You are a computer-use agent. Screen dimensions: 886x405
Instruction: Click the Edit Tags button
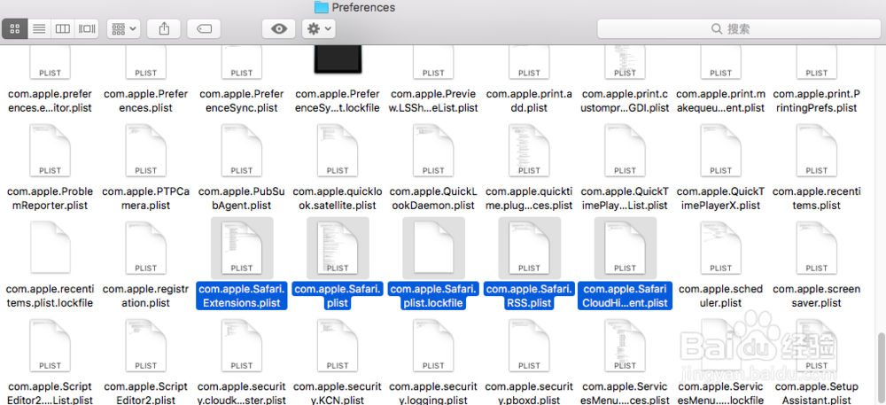click(x=204, y=28)
